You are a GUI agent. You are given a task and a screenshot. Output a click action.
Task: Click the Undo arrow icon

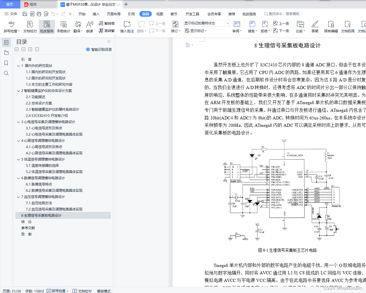pos(53,14)
